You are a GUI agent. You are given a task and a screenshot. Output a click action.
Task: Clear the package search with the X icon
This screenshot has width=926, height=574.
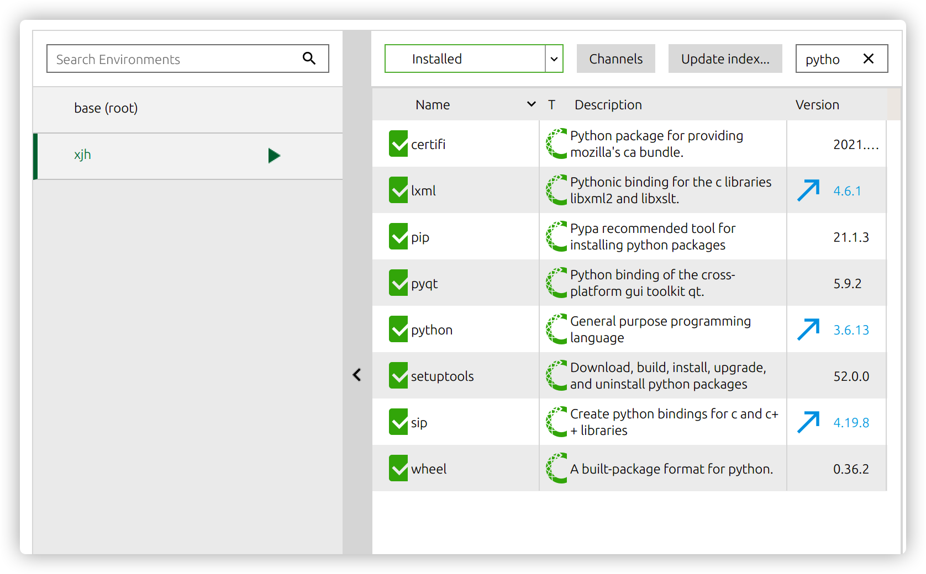pos(869,59)
